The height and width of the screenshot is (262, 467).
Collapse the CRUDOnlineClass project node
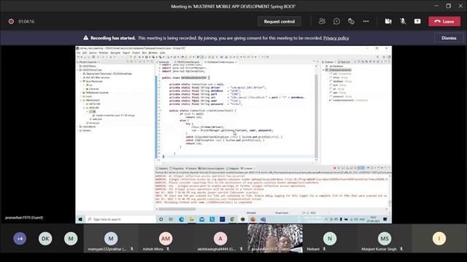point(77,70)
